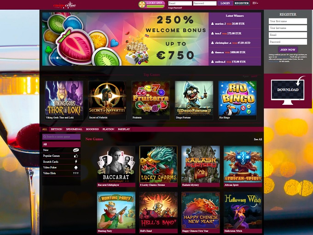Open Scratch Cards lightning icon category
Image resolution: width=313 pixels, height=235 pixels.
point(76,161)
